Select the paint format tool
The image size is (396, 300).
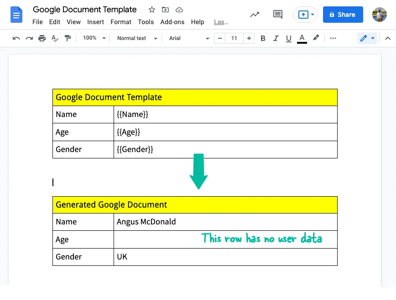coord(68,38)
